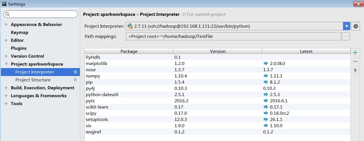Click the matplotlib update arrow icon

266,63
